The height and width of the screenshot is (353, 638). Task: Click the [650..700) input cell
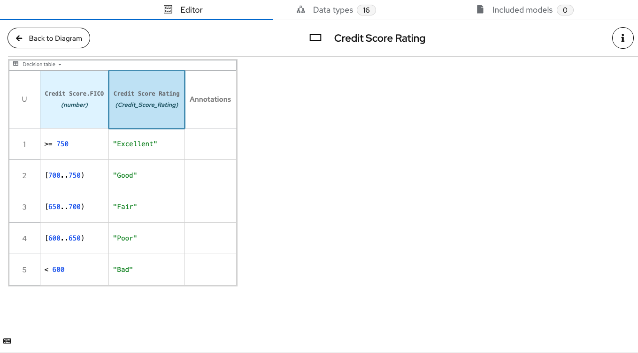[74, 207]
